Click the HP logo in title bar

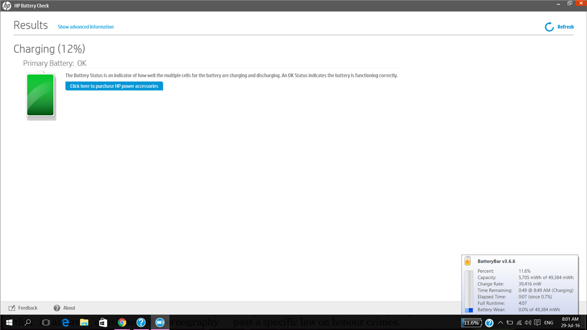[x=7, y=6]
